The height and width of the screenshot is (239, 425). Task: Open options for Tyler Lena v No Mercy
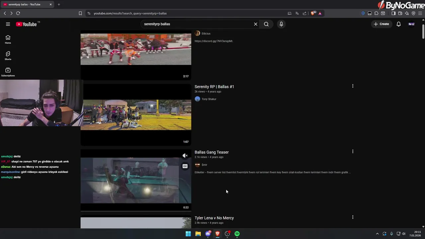(353, 217)
